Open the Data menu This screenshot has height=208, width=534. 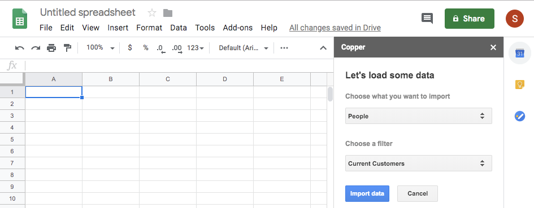(179, 28)
